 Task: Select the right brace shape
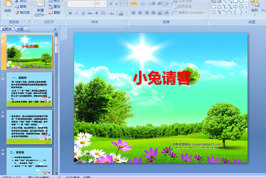pyautogui.click(x=241, y=12)
